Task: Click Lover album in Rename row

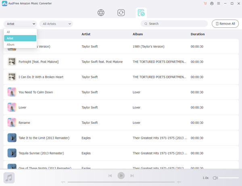Action: [136, 123]
